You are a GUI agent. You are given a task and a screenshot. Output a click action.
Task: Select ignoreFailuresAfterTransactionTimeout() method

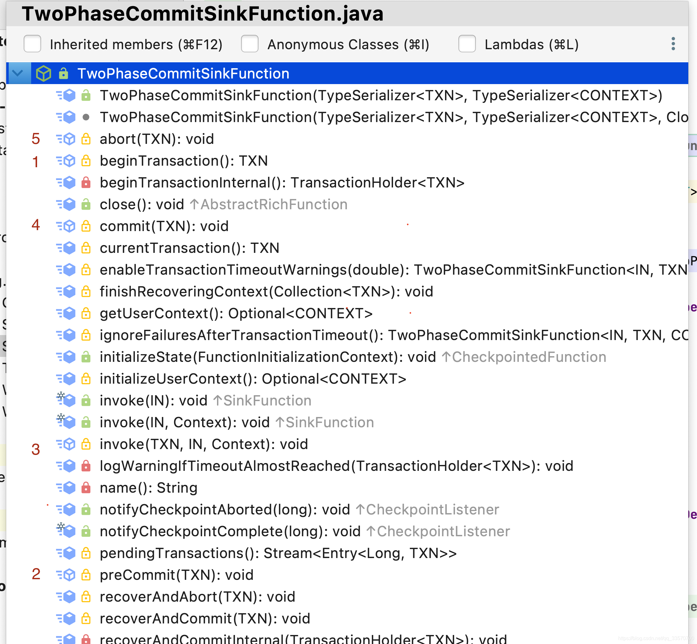pos(394,335)
